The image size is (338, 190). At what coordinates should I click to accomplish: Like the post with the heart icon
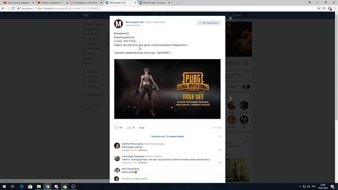coord(116,128)
